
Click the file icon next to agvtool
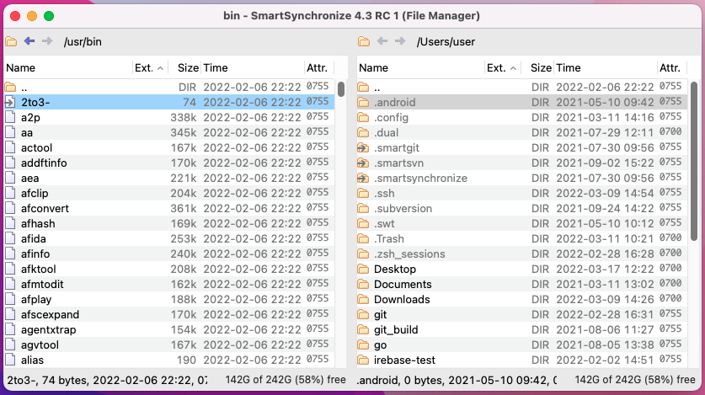point(10,345)
